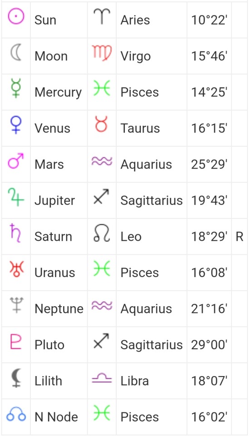Click the green Jupiter glyph
This screenshot has height=436, width=252.
16,197
